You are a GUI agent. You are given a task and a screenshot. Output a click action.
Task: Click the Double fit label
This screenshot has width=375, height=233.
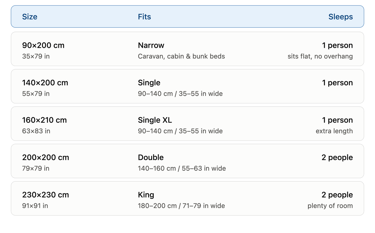pyautogui.click(x=151, y=157)
